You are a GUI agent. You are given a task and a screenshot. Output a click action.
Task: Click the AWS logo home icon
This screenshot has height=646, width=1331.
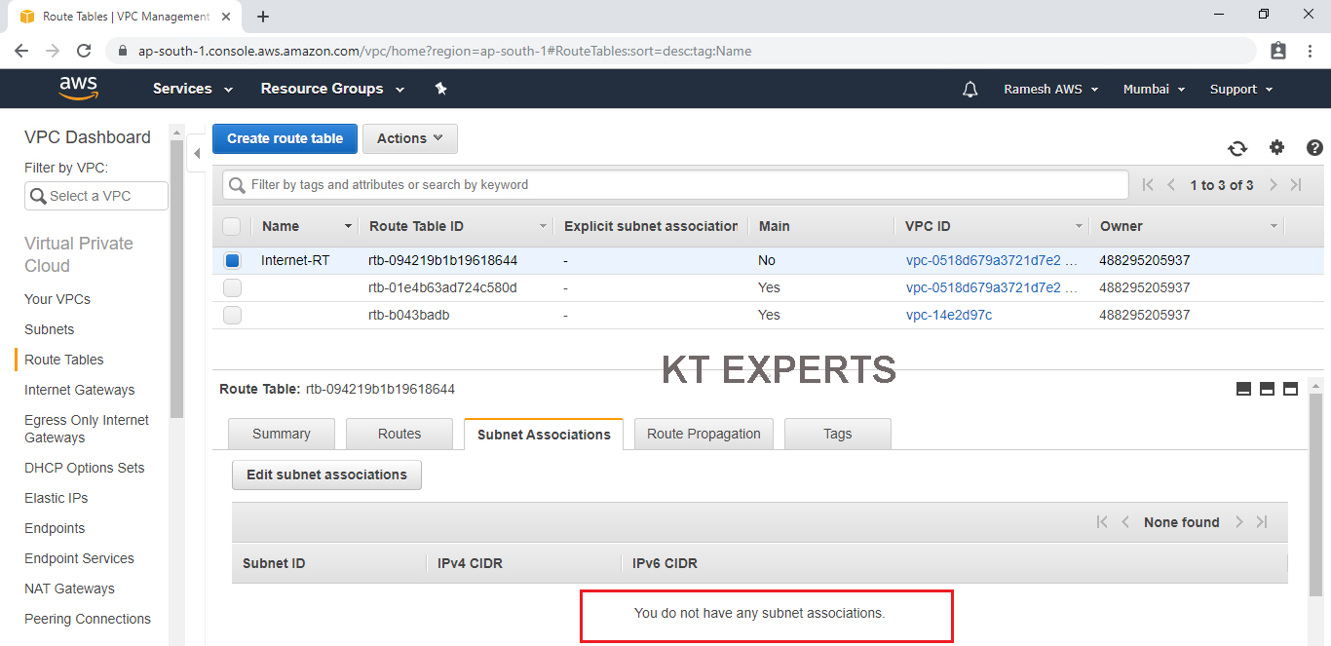(x=79, y=88)
